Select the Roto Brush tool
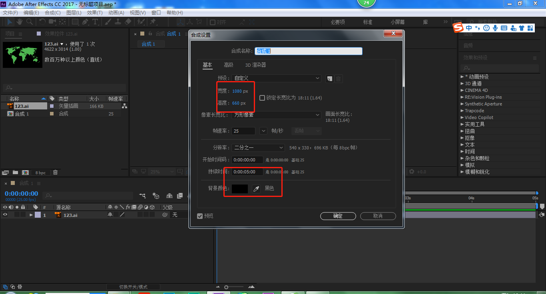546x294 pixels. [x=141, y=22]
